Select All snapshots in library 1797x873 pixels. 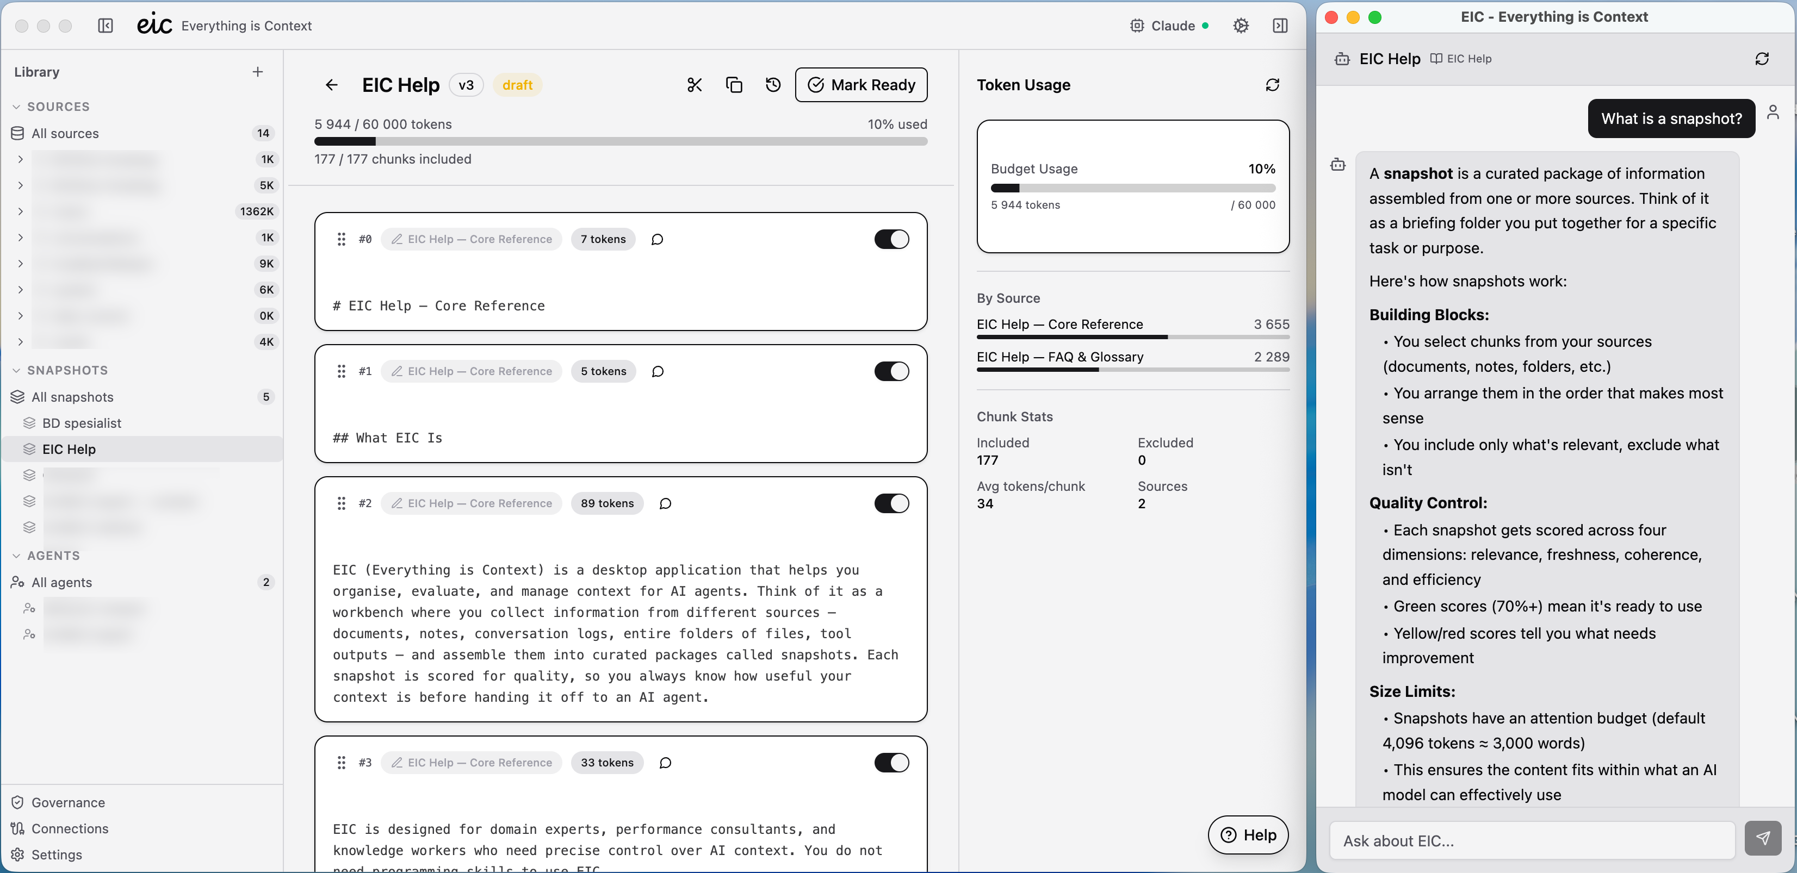click(142, 397)
